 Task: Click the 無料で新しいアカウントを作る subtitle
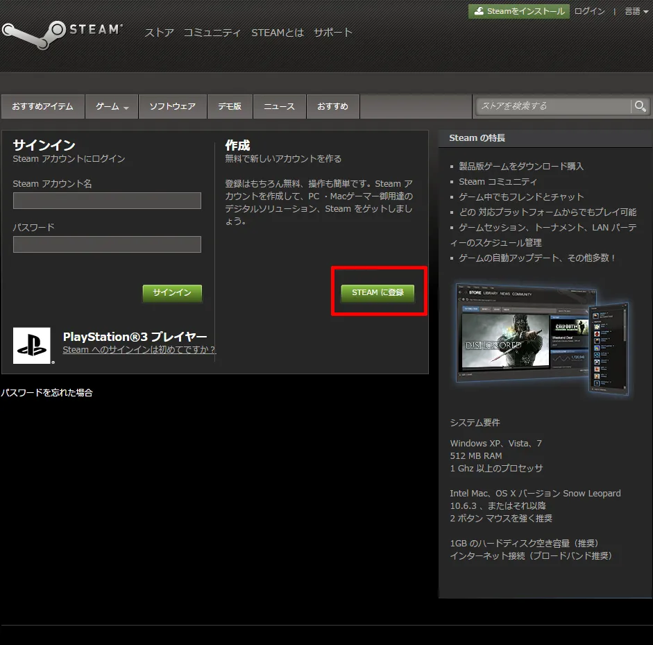(x=283, y=159)
